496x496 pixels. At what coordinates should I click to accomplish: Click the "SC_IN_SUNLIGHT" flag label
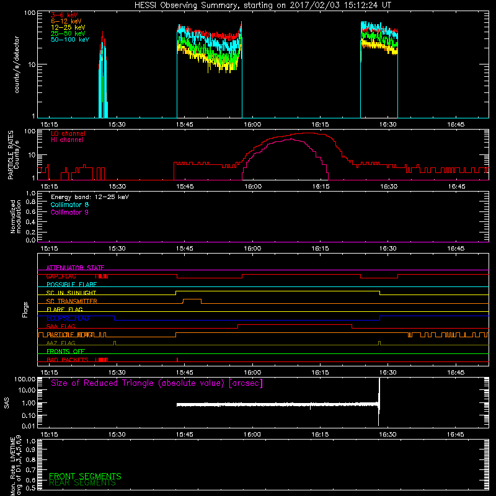71,293
